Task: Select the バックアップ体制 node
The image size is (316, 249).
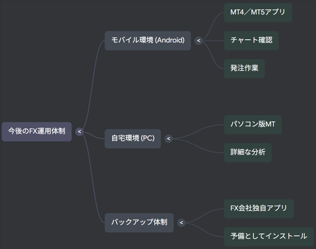Action: click(x=139, y=223)
